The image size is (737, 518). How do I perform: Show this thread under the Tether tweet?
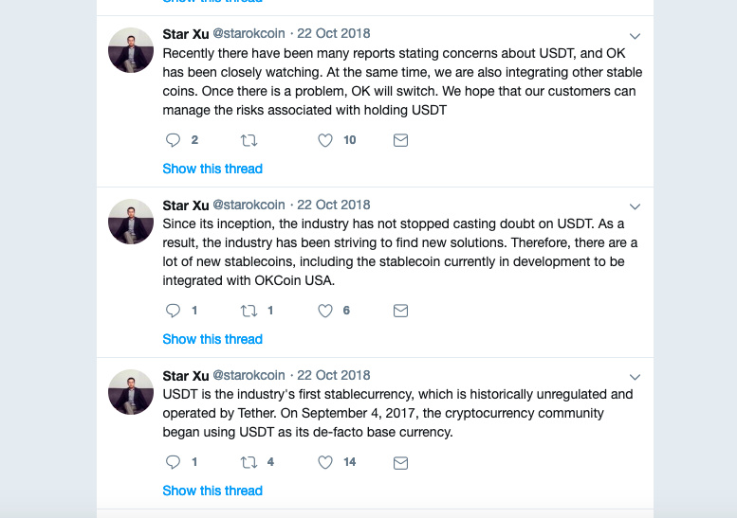(x=212, y=491)
